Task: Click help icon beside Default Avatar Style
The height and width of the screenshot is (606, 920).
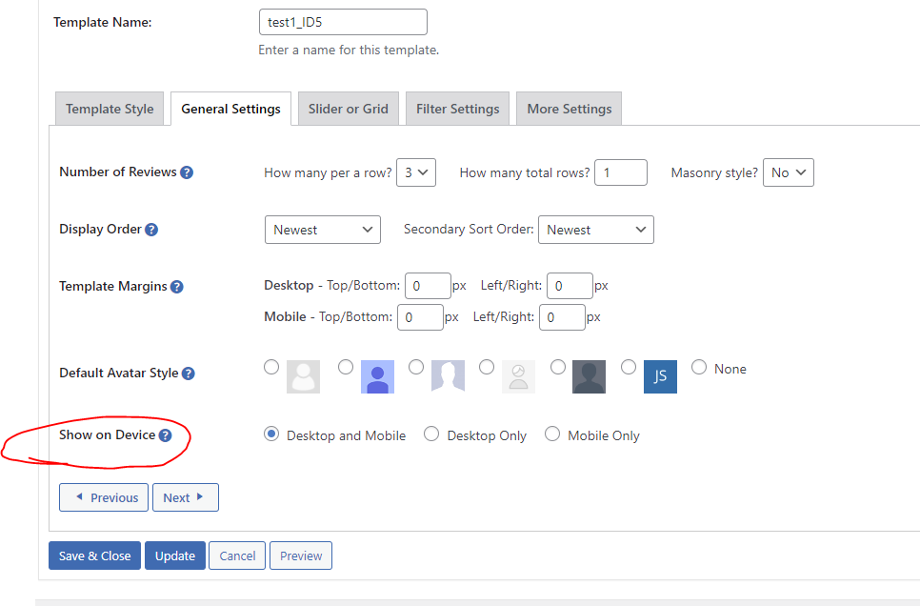Action: 188,374
